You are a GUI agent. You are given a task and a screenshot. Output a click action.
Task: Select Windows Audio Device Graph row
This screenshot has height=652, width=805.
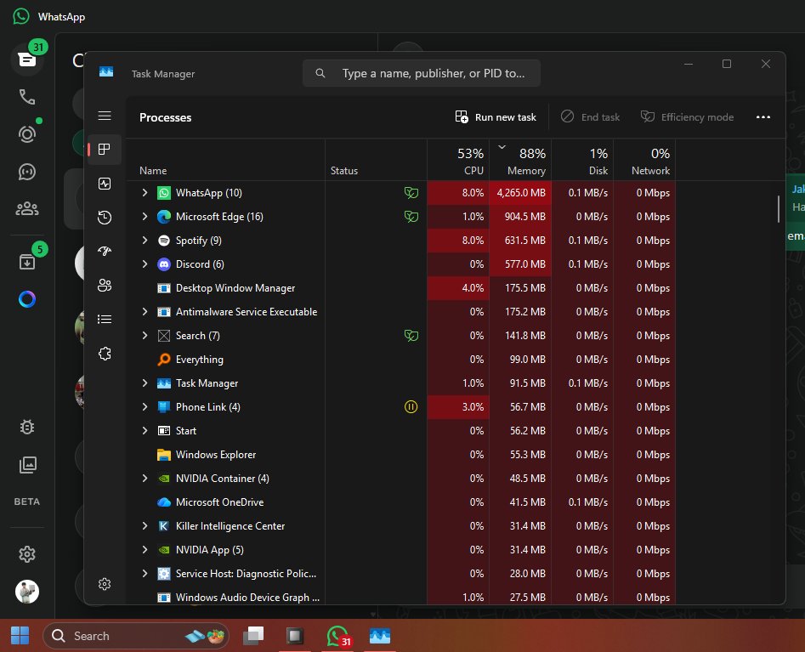tap(400, 597)
